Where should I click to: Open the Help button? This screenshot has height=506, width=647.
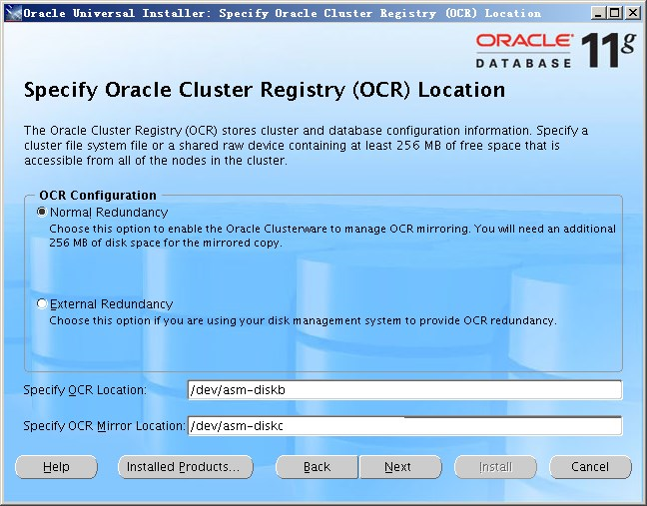pyautogui.click(x=56, y=467)
